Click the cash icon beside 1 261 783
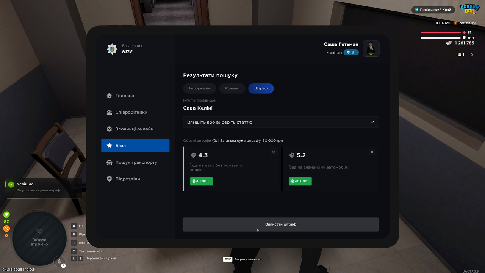 [449, 43]
